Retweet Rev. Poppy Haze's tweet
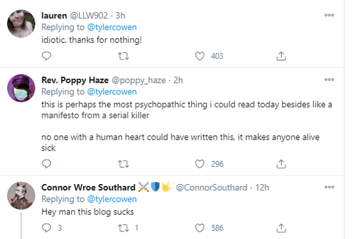356x239 pixels. tap(124, 164)
